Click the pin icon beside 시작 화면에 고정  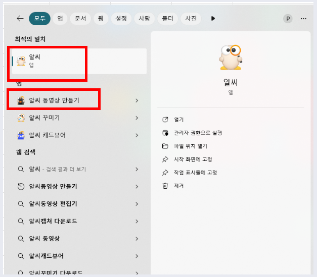[x=165, y=159]
